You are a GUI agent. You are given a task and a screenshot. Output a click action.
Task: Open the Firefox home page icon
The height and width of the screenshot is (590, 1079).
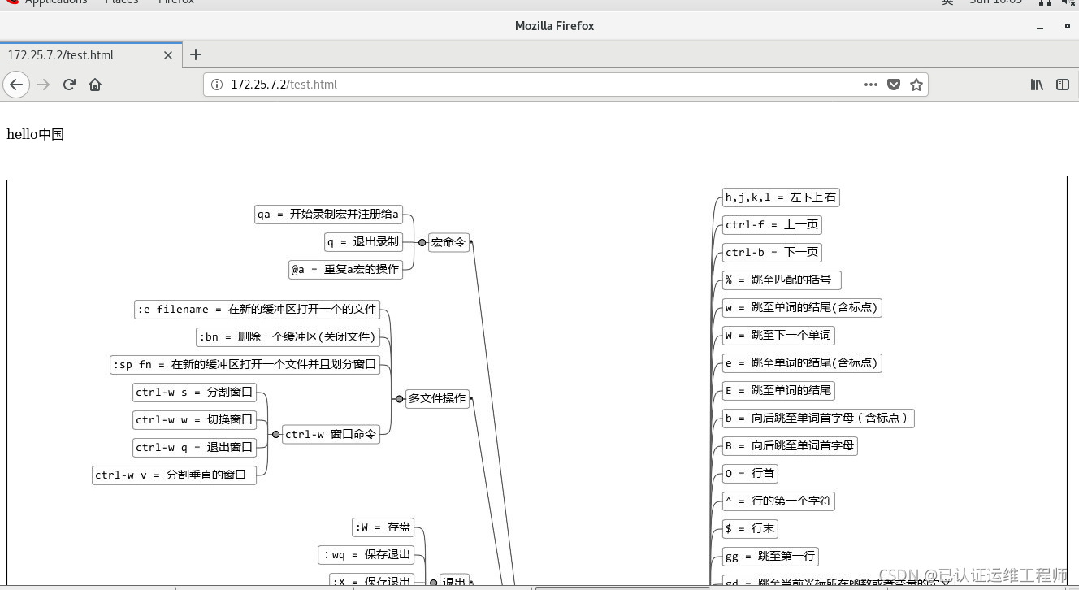(x=95, y=85)
